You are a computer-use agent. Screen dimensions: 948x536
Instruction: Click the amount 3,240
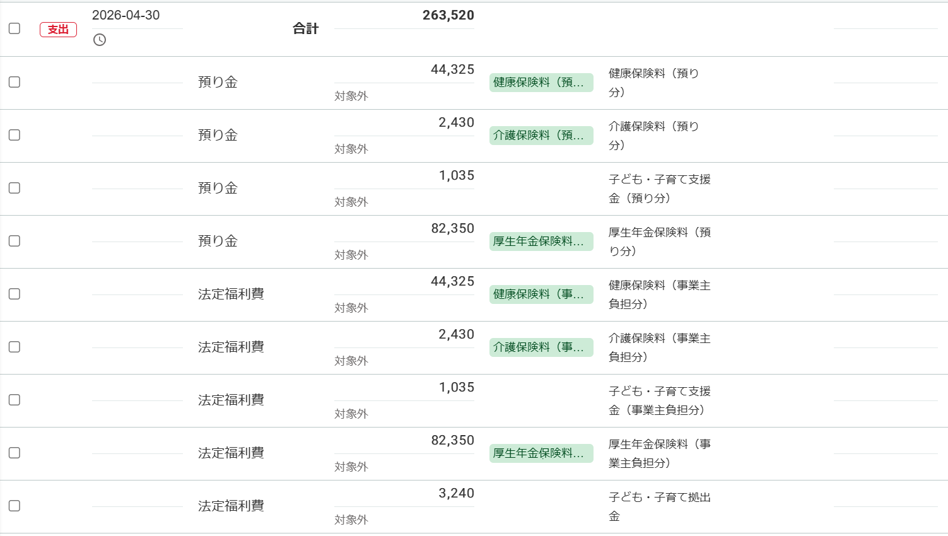(x=457, y=493)
